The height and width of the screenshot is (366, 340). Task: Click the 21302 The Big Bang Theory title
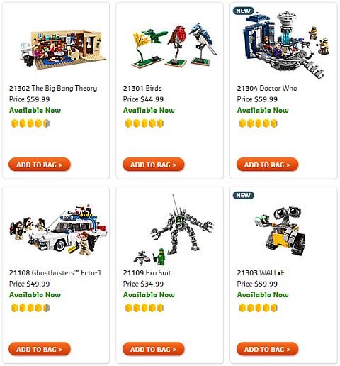53,88
